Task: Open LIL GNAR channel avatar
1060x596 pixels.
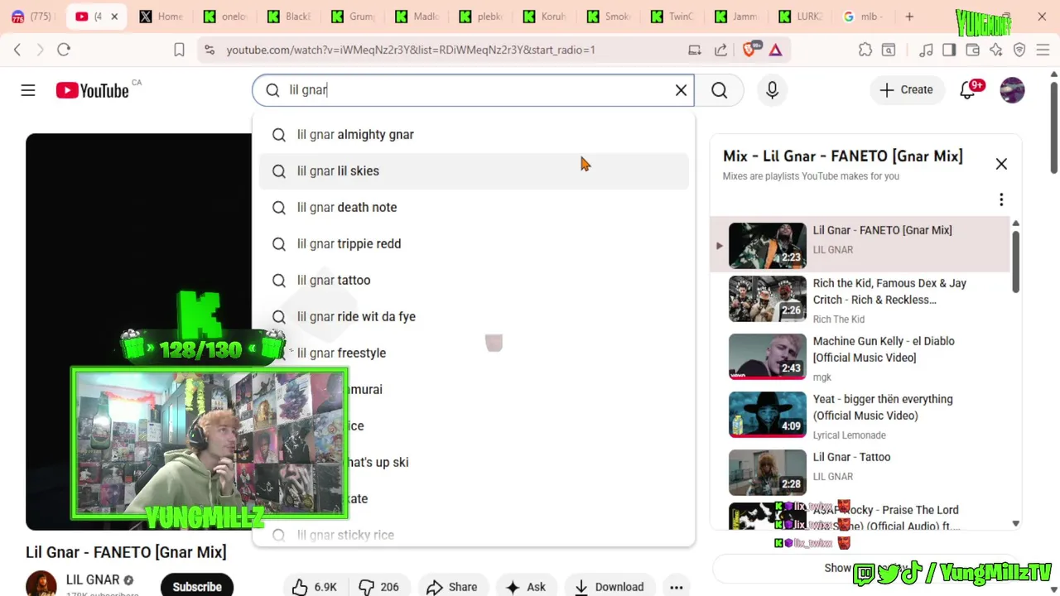Action: [41, 584]
